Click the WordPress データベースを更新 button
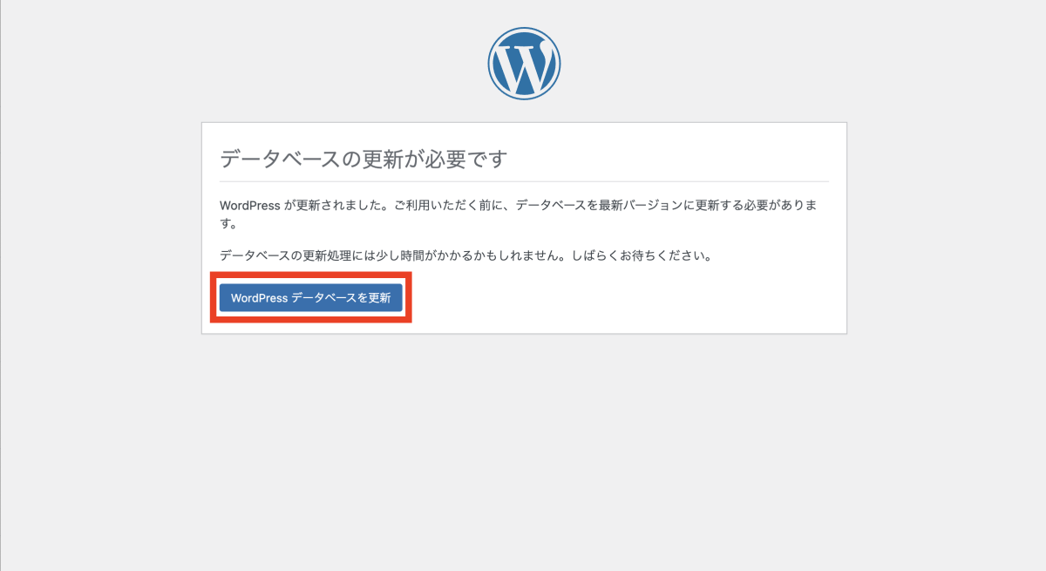 tap(310, 297)
